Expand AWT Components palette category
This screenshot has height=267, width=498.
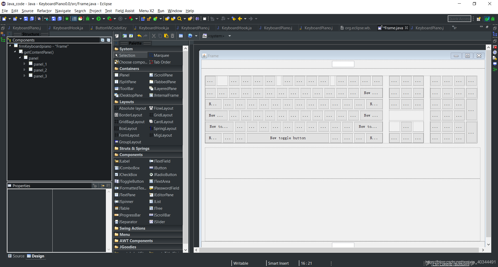point(148,241)
